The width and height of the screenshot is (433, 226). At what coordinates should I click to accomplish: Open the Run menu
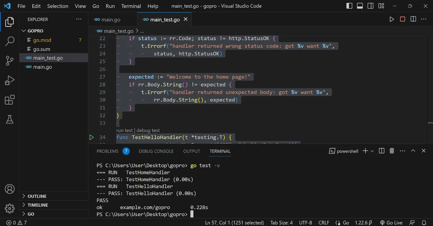(110, 6)
